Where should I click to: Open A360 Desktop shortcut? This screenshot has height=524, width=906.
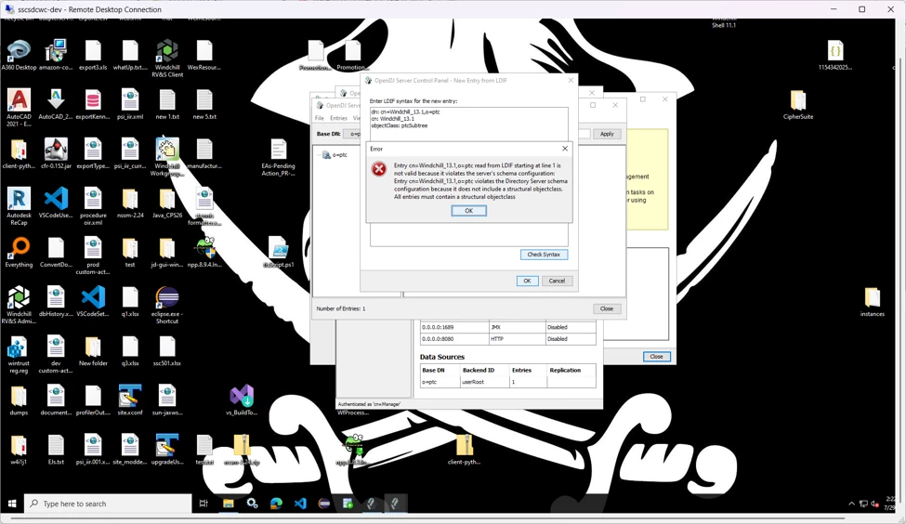tap(19, 56)
